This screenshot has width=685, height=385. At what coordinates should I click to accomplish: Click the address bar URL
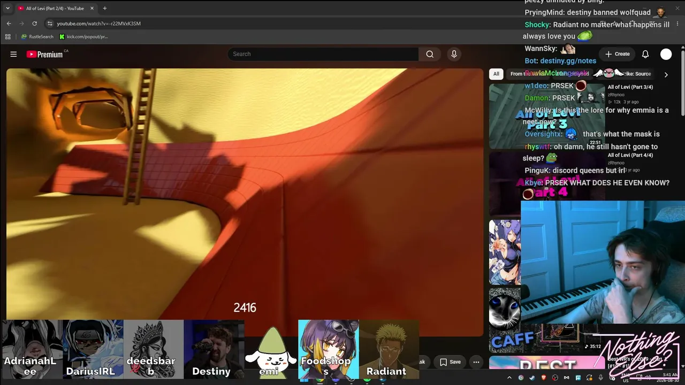[98, 24]
